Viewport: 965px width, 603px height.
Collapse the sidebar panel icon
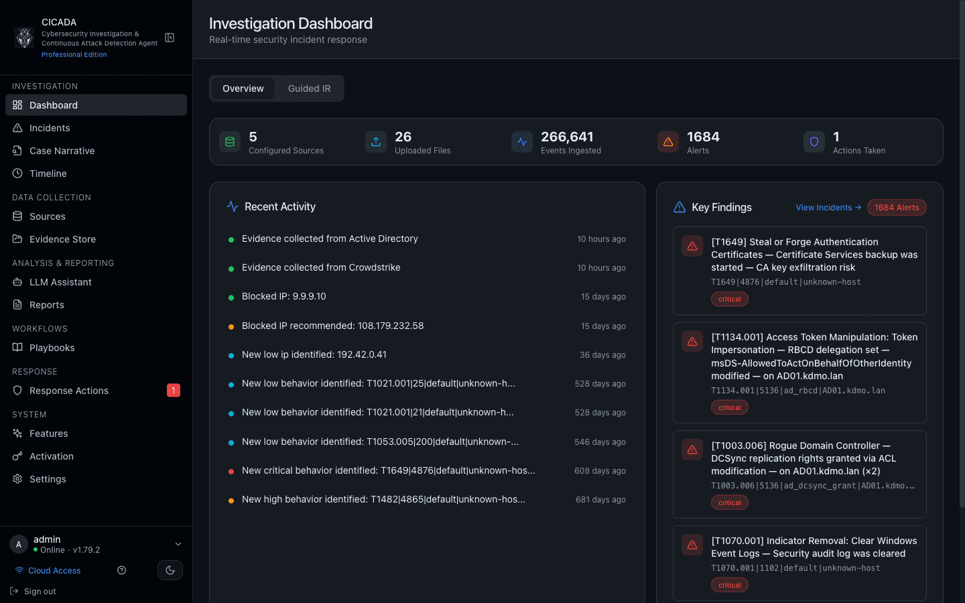170,38
